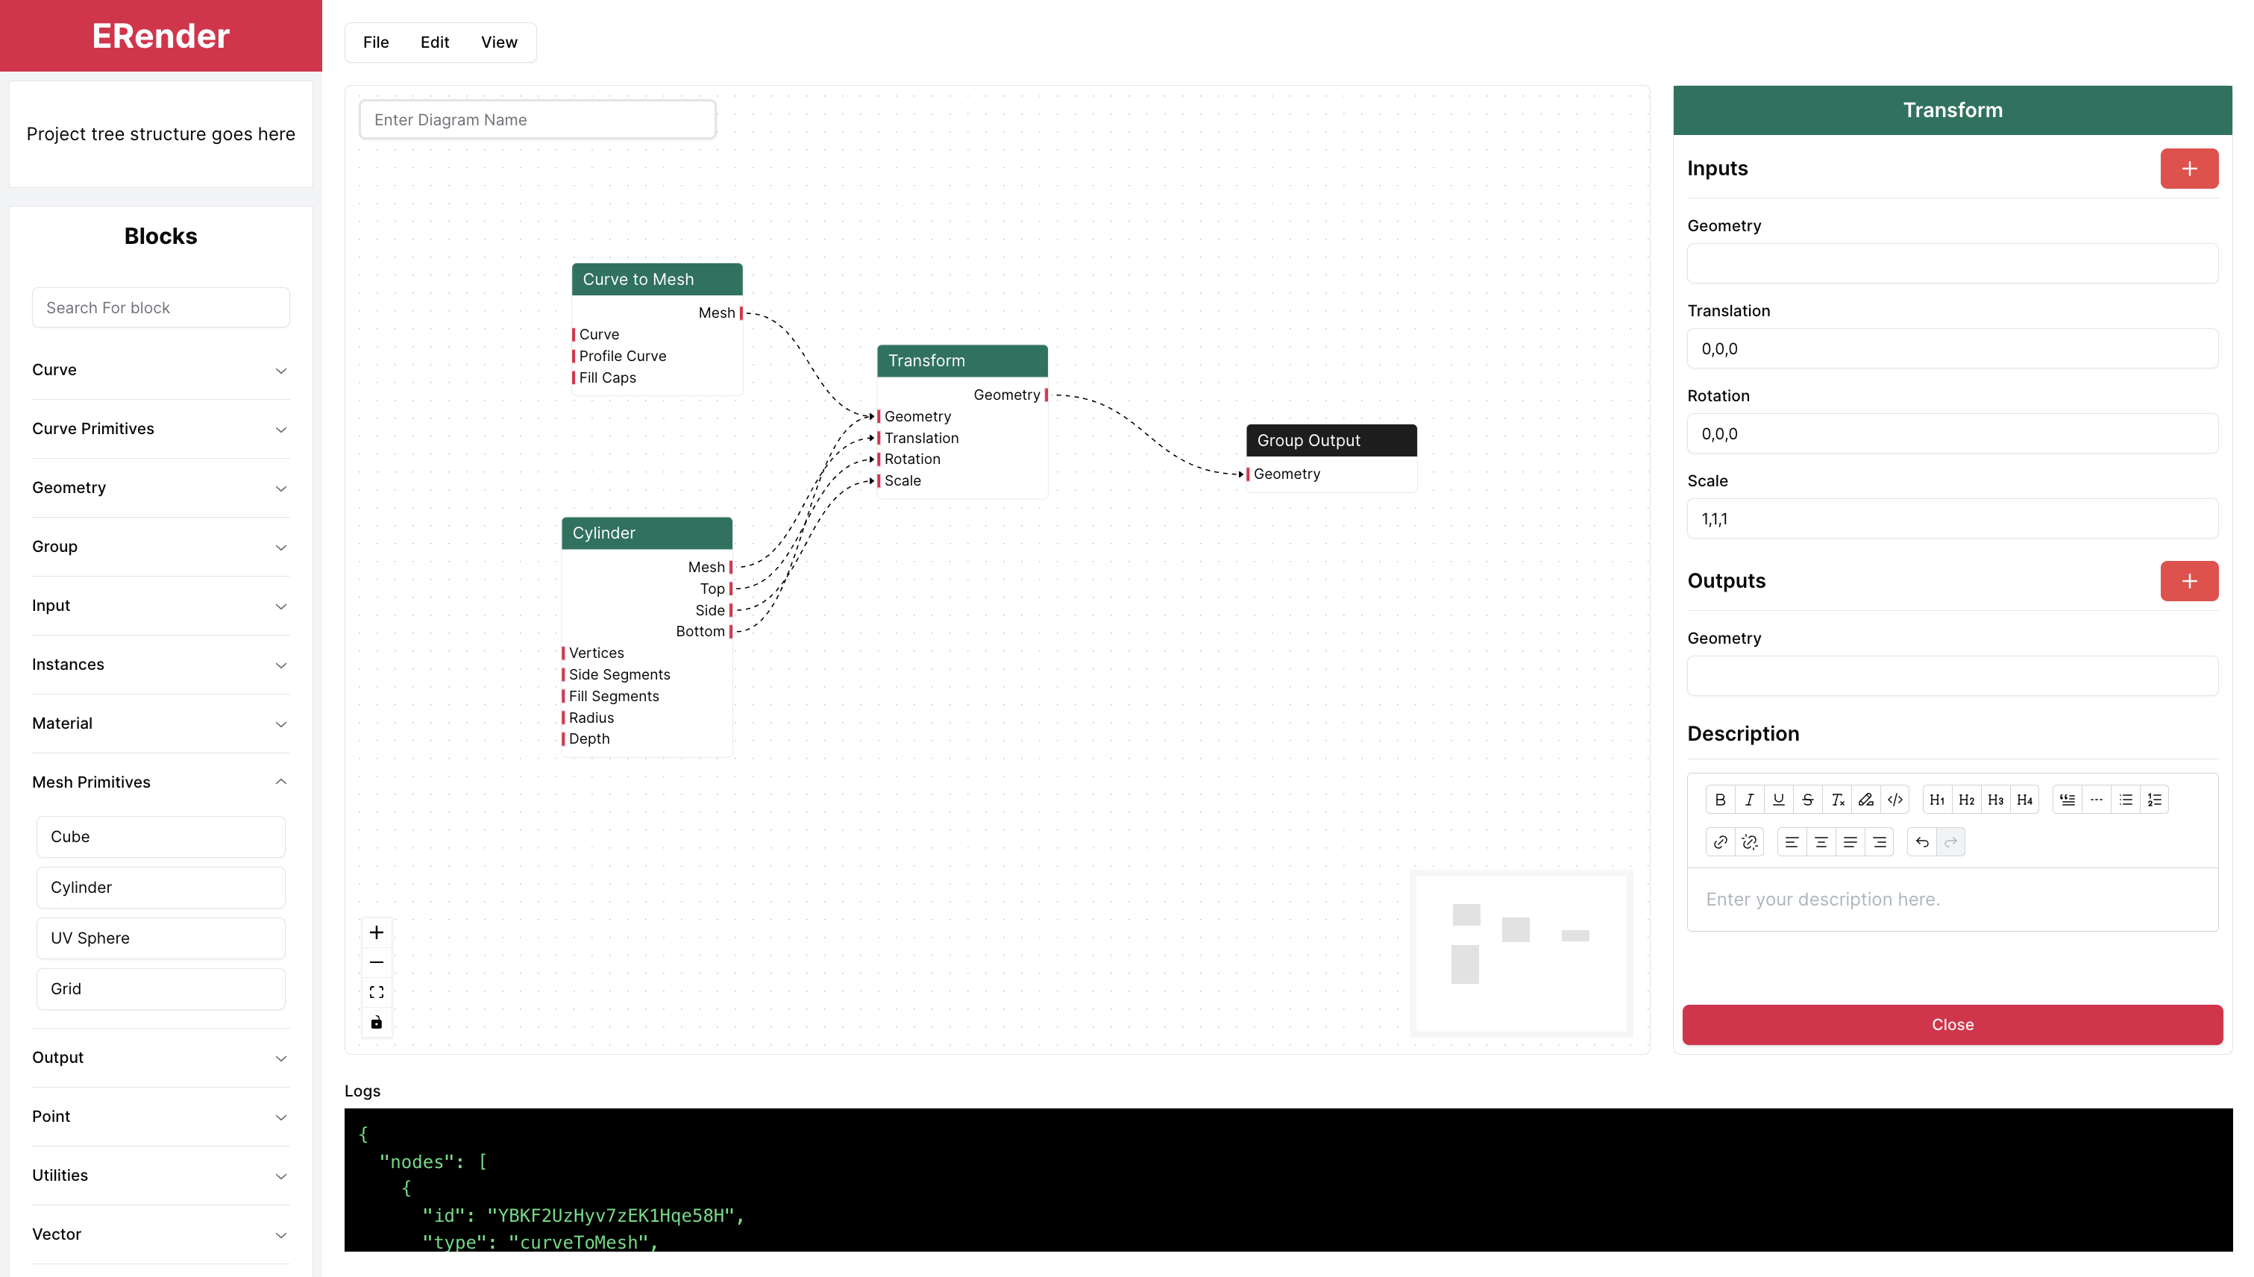Toggle bold in description editor
2254x1277 pixels.
point(1720,799)
